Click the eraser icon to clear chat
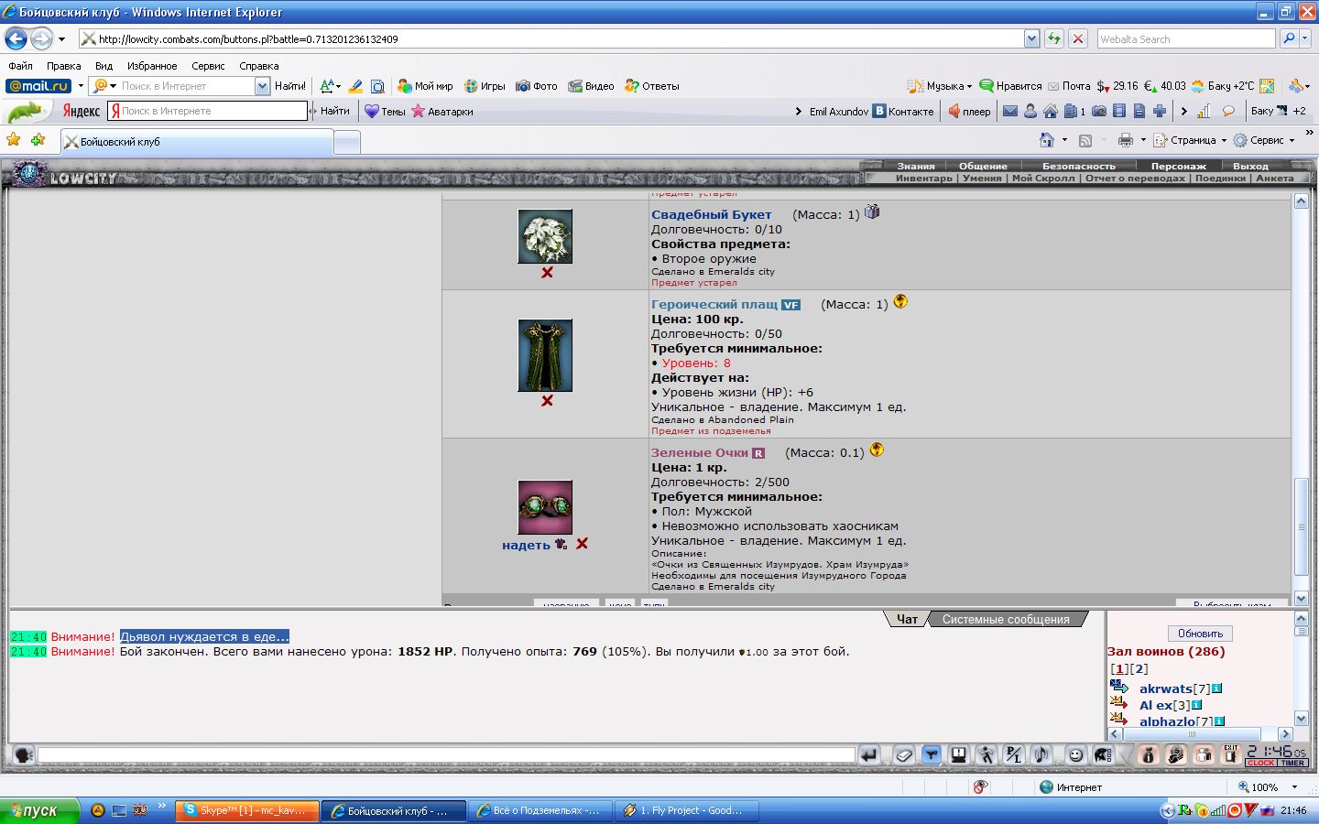The image size is (1319, 824). point(903,755)
